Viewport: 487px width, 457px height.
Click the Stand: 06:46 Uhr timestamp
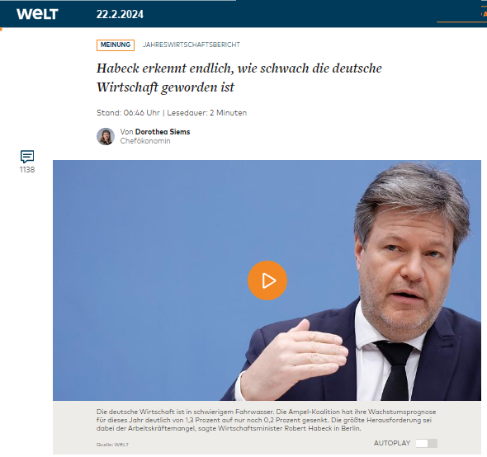click(x=128, y=113)
